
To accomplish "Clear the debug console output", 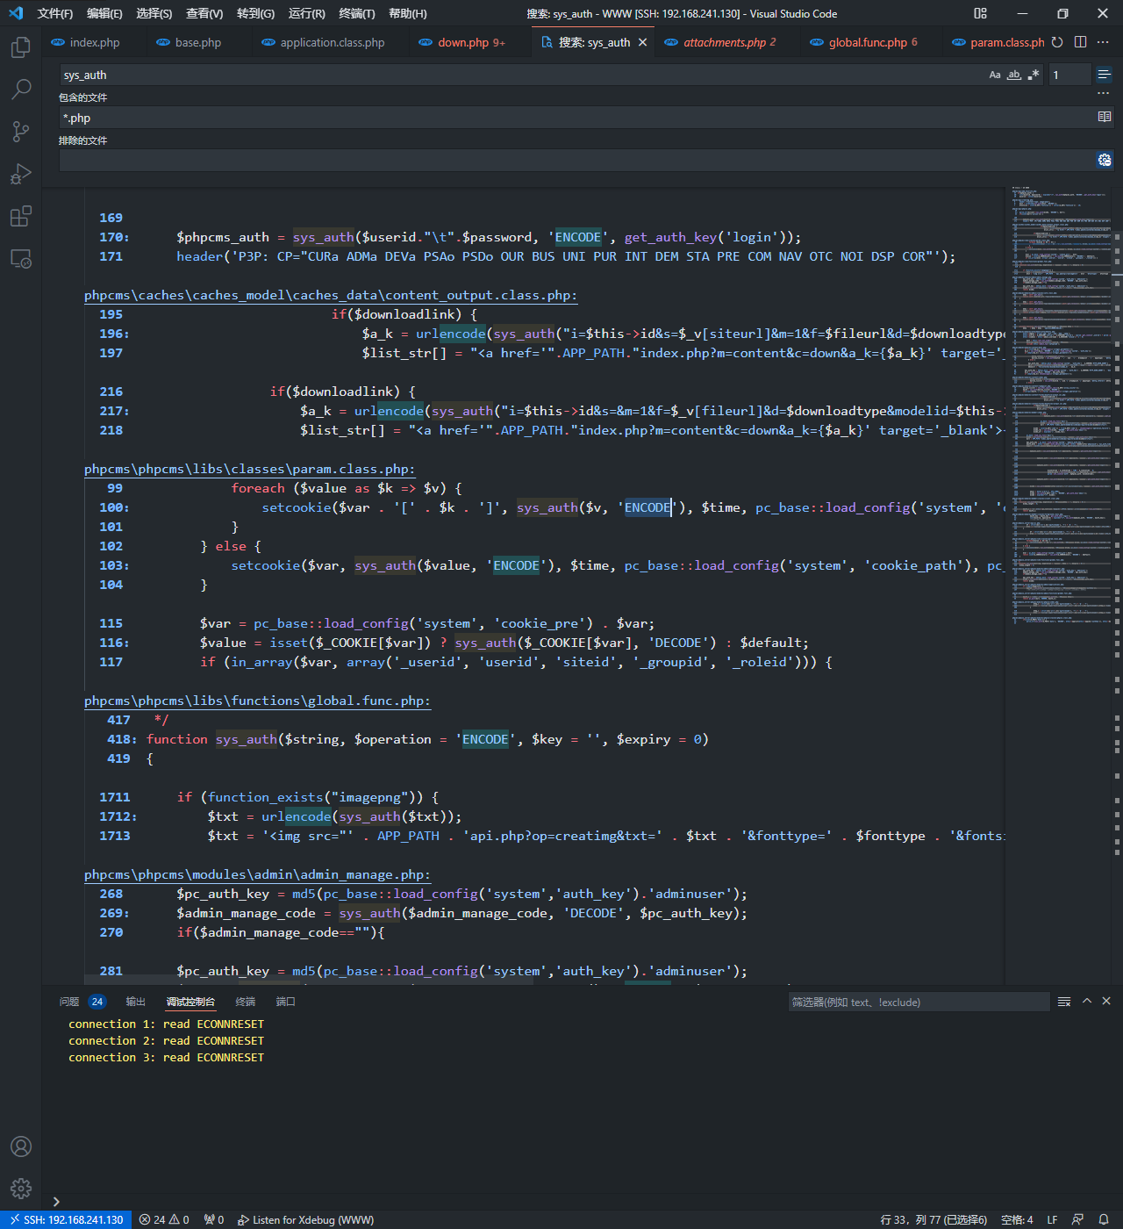I will [x=1064, y=1002].
